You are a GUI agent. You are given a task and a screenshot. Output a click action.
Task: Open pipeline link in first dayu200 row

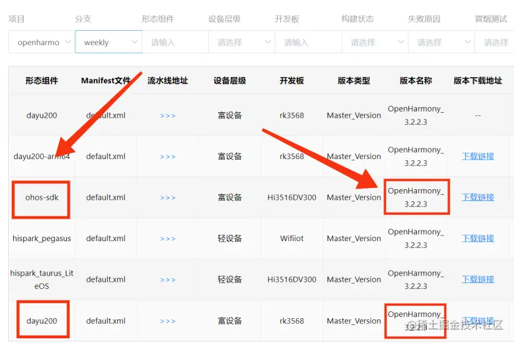[168, 116]
